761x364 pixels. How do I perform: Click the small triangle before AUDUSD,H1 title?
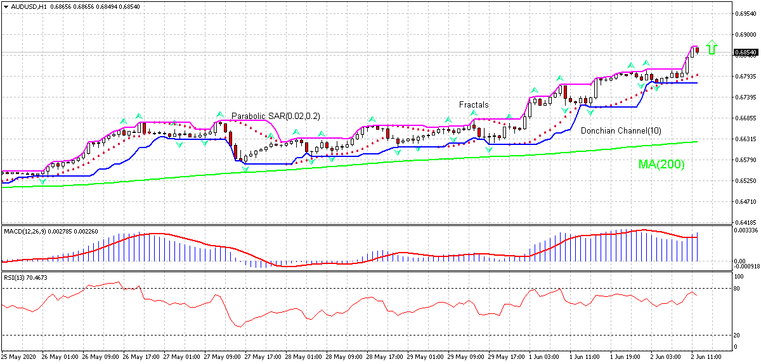click(x=6, y=6)
